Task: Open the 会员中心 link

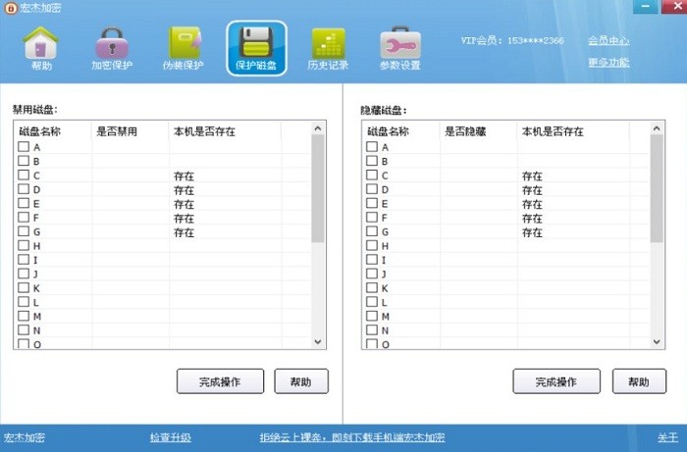Action: (x=608, y=41)
